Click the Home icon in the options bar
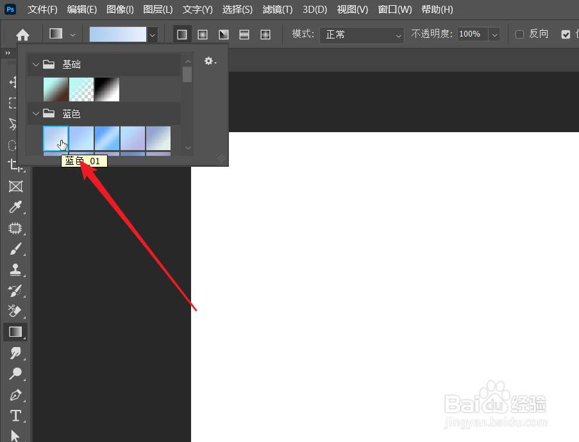The image size is (579, 442). coord(22,35)
